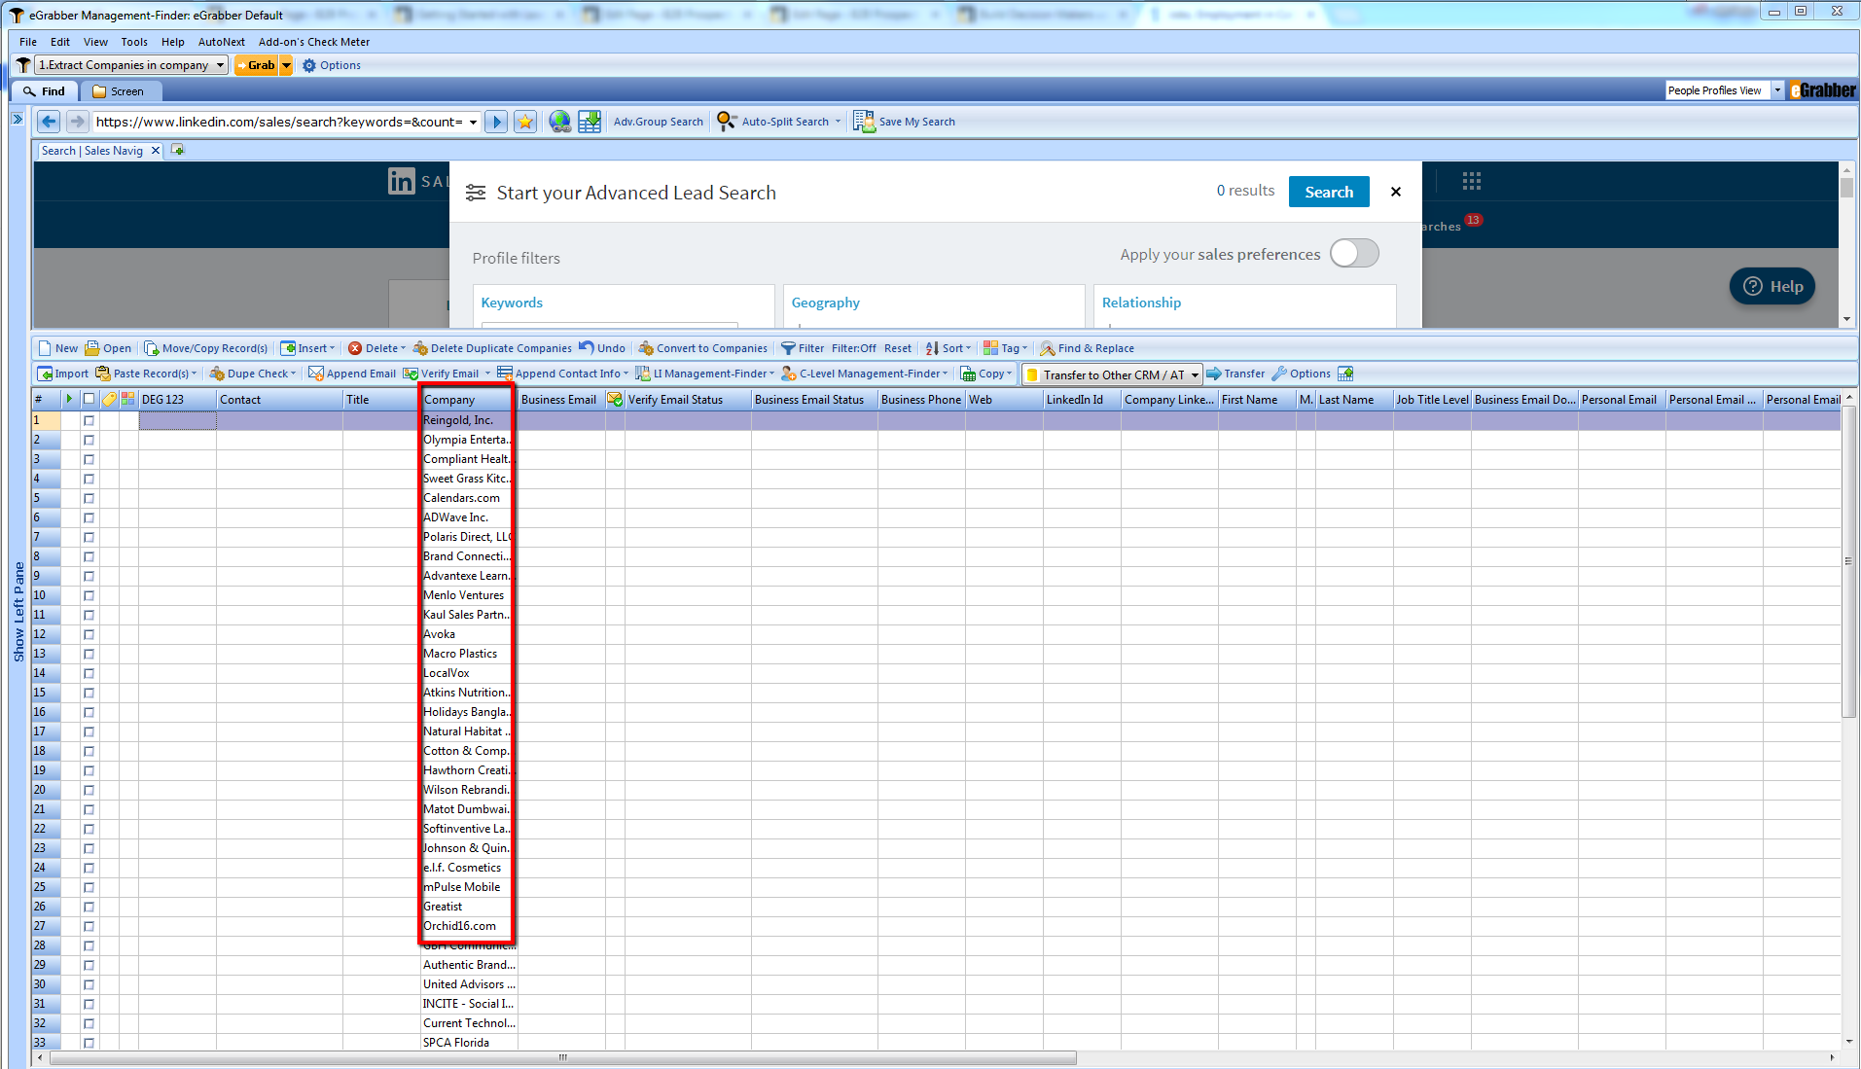Click the blue Transfer arrow button
The width and height of the screenshot is (1861, 1069).
point(1235,374)
